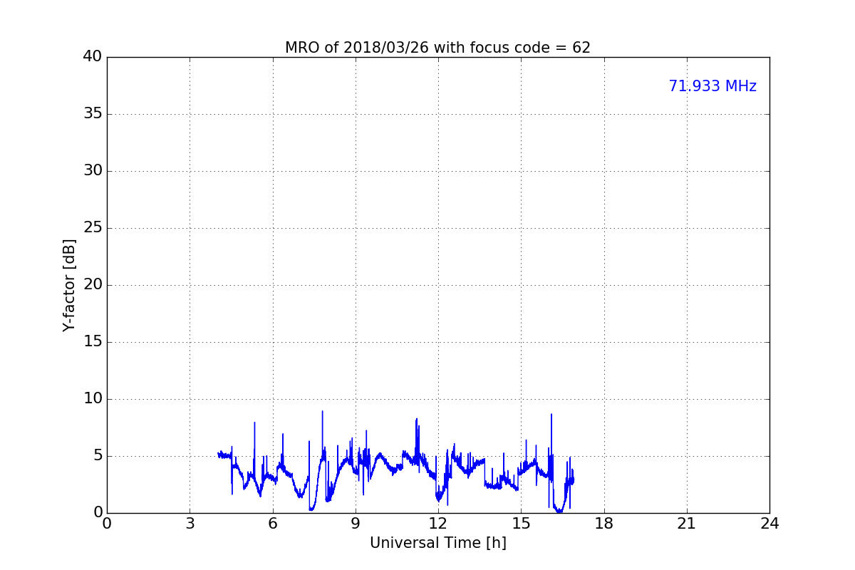The width and height of the screenshot is (855, 570).
Task: Click the x-axis tick label "12"
Action: tap(438, 524)
